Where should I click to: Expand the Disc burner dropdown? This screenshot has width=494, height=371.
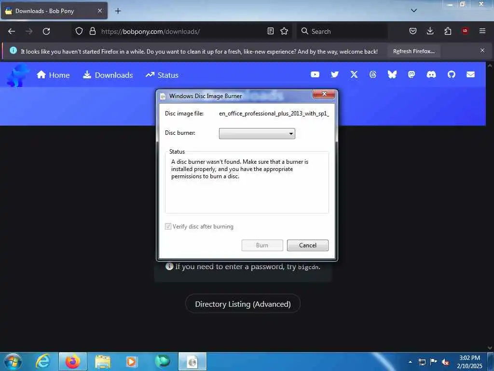pyautogui.click(x=257, y=133)
